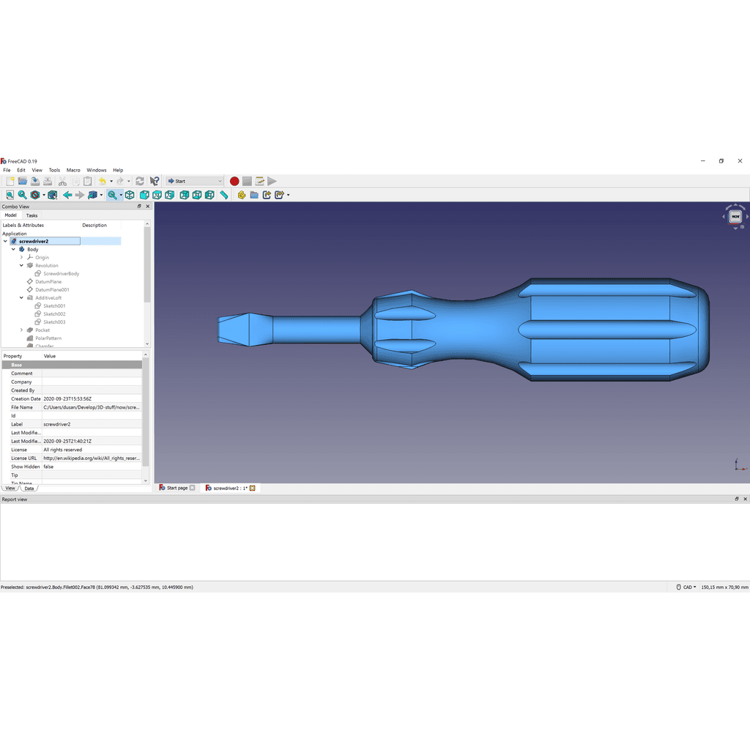
Task: Click the Execute macro play icon
Action: point(272,182)
